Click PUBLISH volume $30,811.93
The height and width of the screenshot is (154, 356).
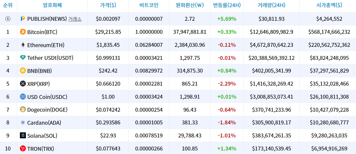click(272, 19)
